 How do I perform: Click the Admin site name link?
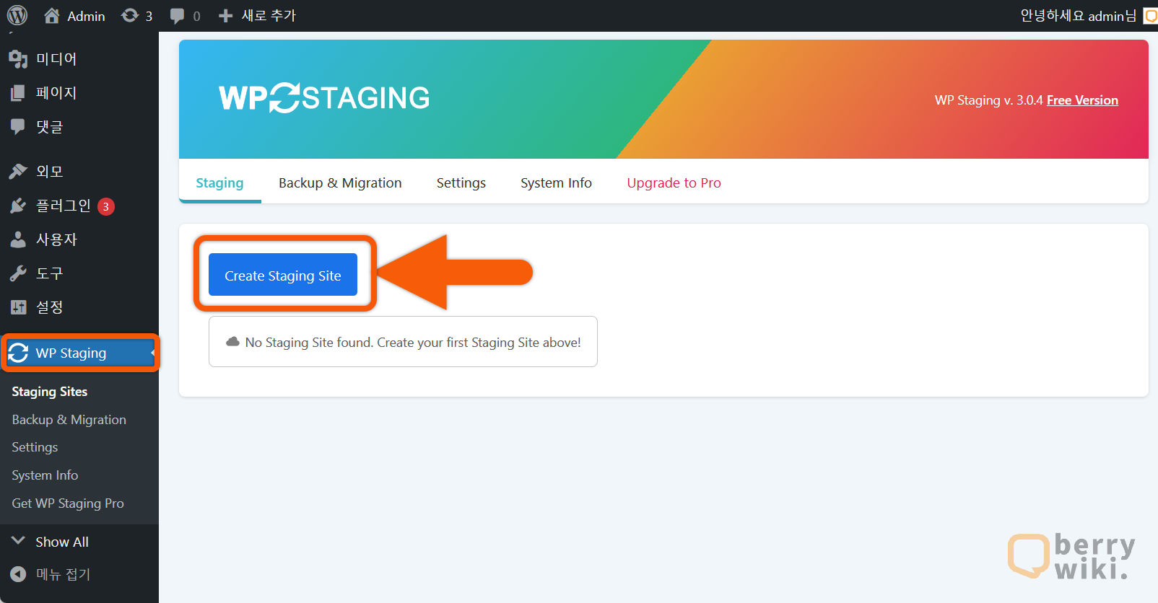tap(86, 16)
